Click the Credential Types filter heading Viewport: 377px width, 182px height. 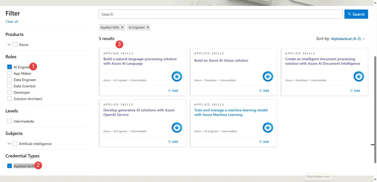tap(22, 156)
